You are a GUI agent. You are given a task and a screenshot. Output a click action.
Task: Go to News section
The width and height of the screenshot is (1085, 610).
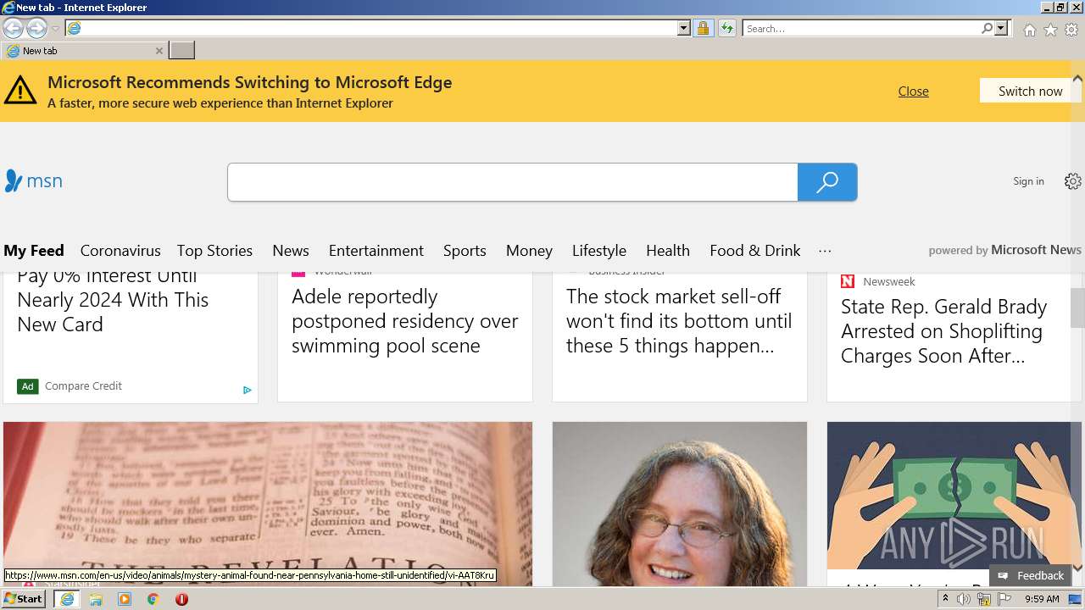coord(291,251)
